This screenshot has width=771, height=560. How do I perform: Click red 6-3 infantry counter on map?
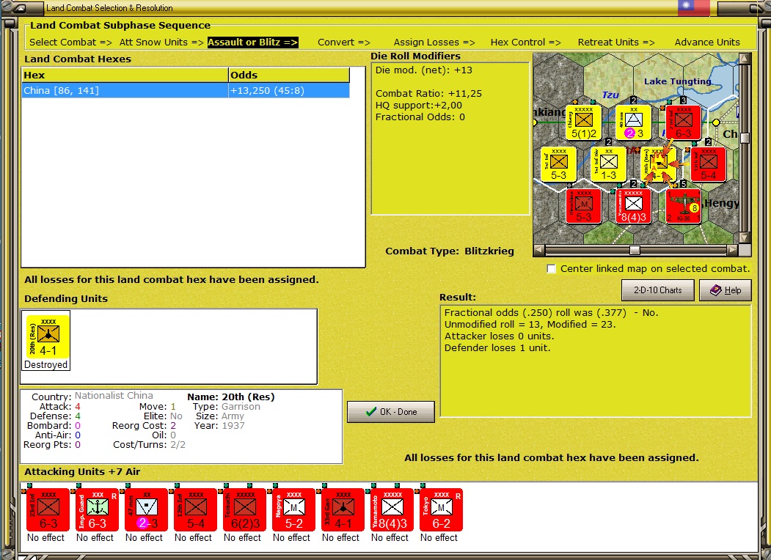click(x=684, y=122)
